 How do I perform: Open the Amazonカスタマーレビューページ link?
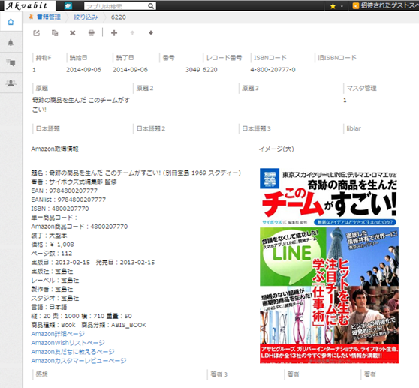[x=79, y=361]
